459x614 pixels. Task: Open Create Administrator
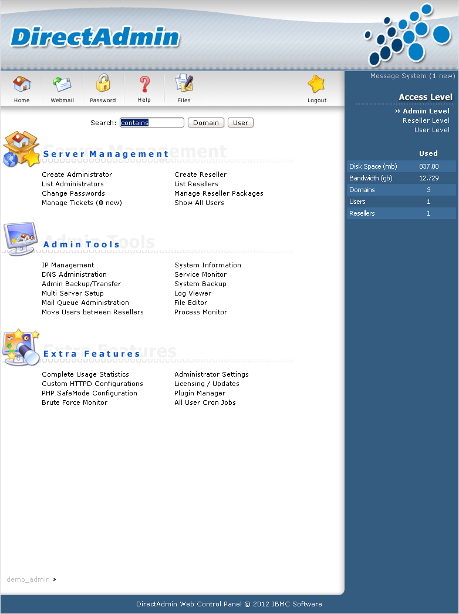pos(77,175)
